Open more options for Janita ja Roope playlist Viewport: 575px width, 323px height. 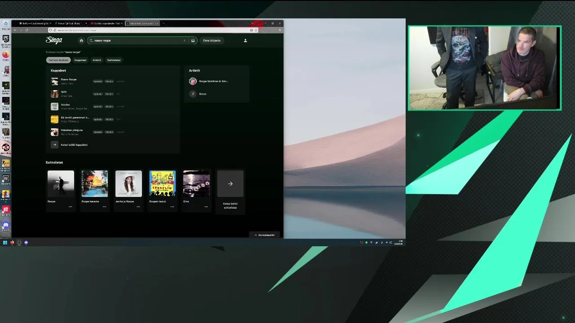tap(138, 207)
